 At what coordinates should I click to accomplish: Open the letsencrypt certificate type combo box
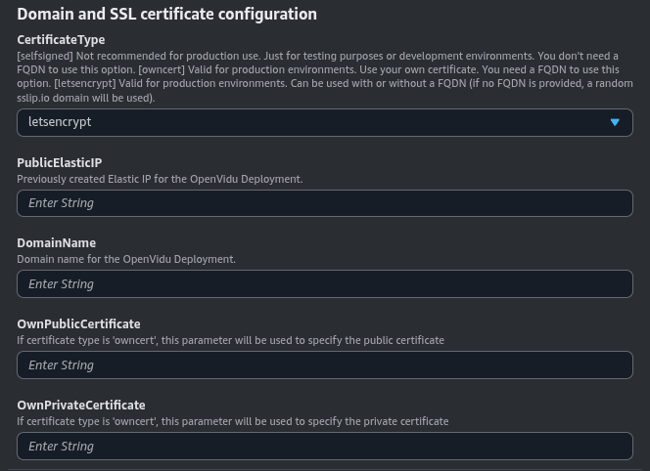click(x=324, y=122)
